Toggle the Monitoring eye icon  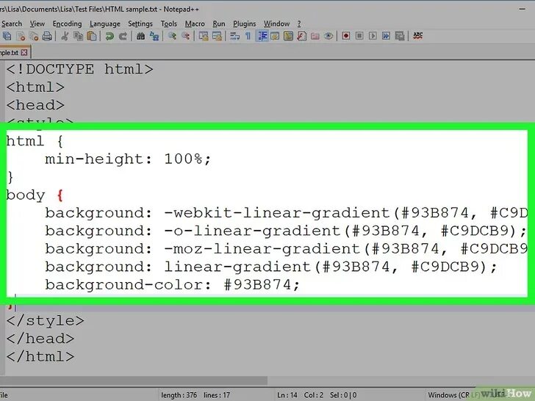(x=328, y=36)
